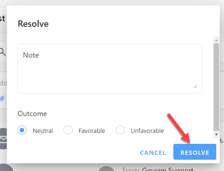Viewport: 224px width, 171px height.
Task: Focus the Note text area
Action: click(110, 69)
